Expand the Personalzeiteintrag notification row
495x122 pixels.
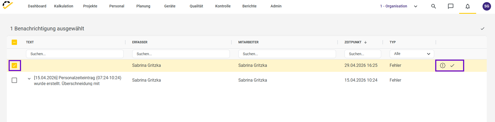coord(29,78)
